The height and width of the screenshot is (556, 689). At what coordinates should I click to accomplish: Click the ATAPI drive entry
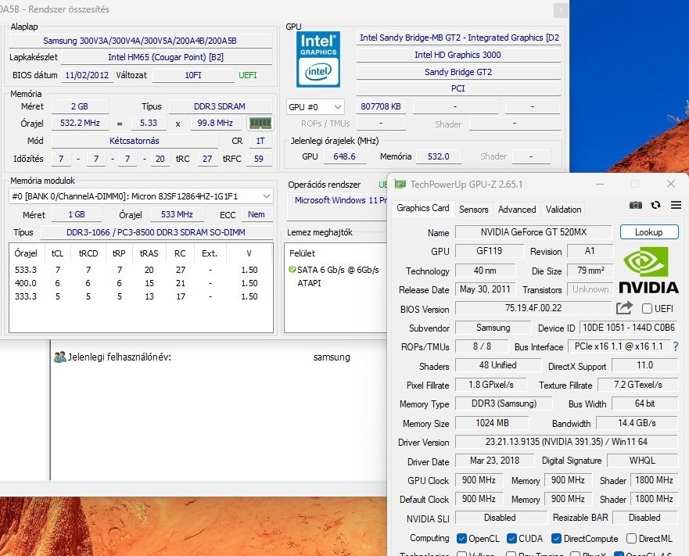[310, 283]
